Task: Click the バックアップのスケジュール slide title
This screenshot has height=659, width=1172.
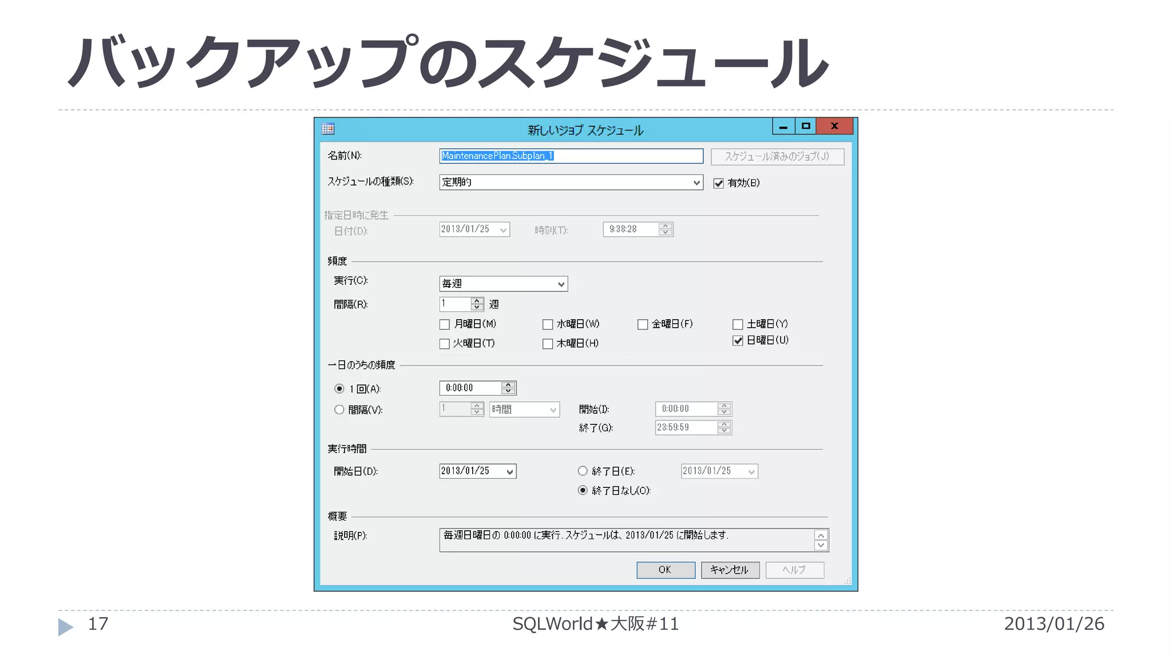Action: (449, 62)
